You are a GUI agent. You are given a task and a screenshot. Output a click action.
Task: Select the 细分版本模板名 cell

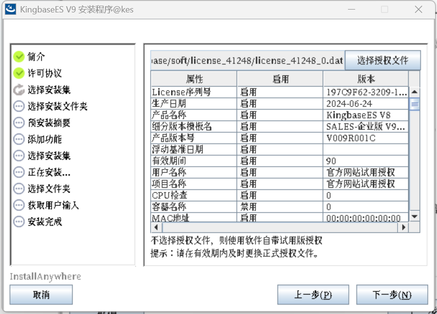click(x=194, y=126)
